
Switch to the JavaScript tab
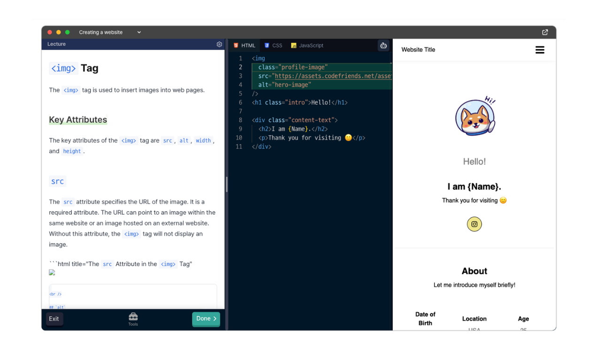click(x=307, y=45)
